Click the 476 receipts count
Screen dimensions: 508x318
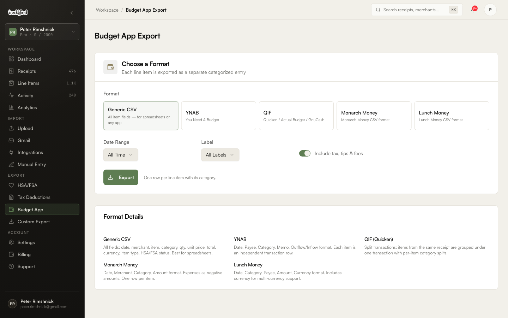pyautogui.click(x=72, y=71)
